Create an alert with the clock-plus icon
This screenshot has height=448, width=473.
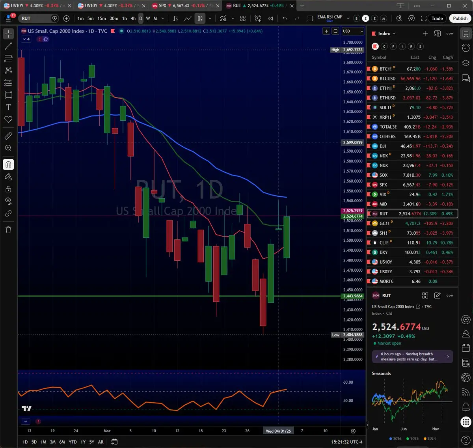(x=258, y=19)
